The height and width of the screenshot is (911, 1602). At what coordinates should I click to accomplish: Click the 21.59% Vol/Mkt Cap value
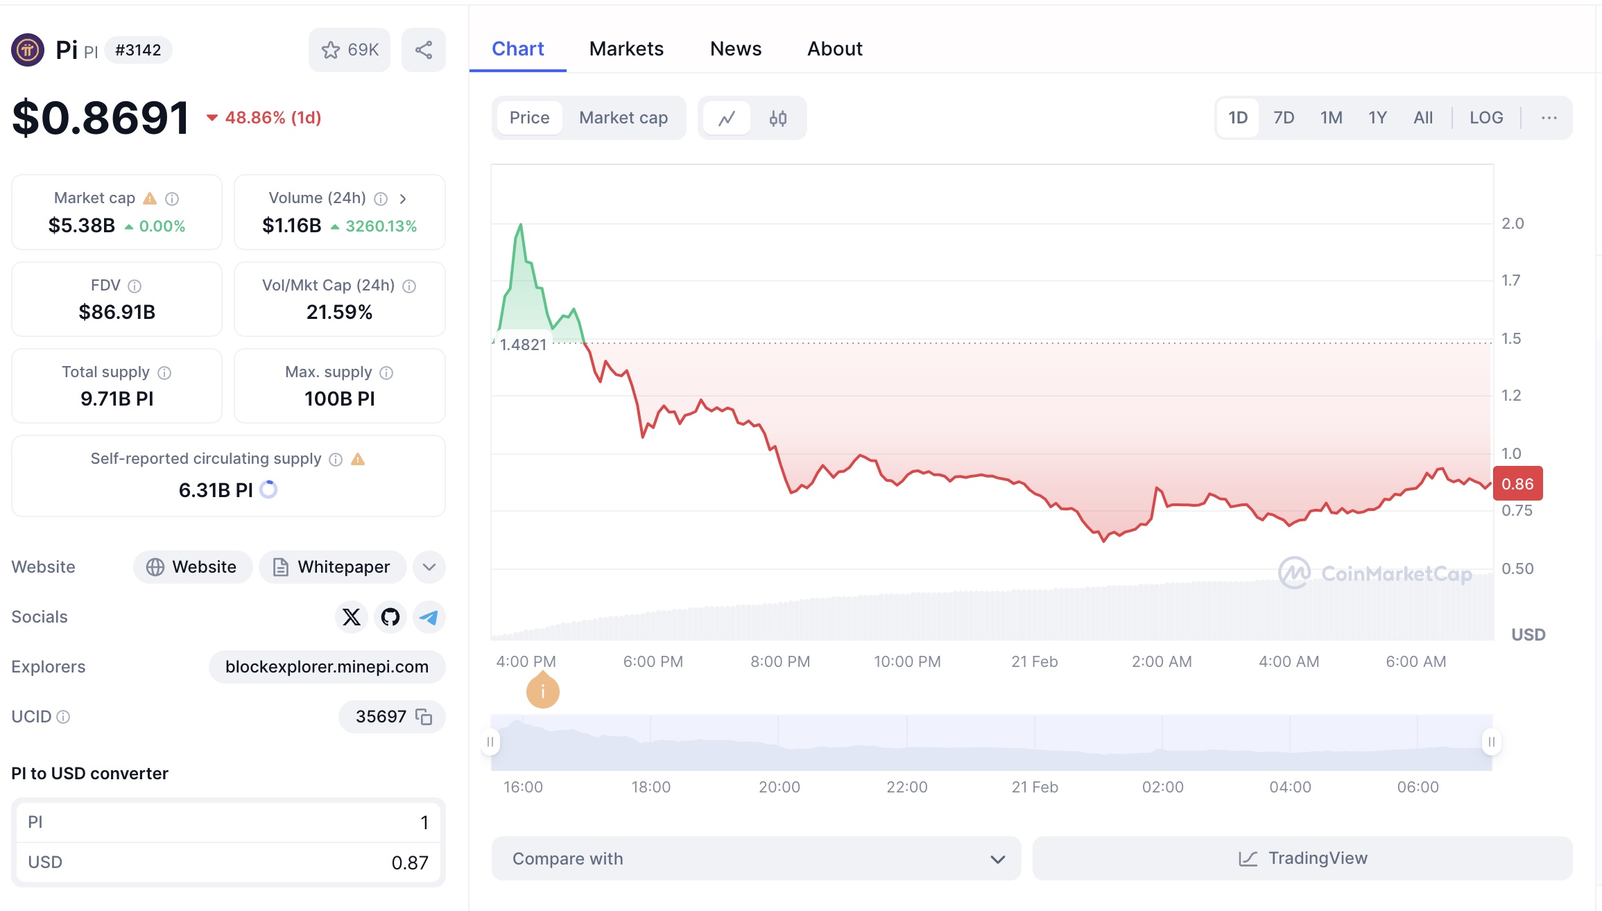[x=340, y=312]
